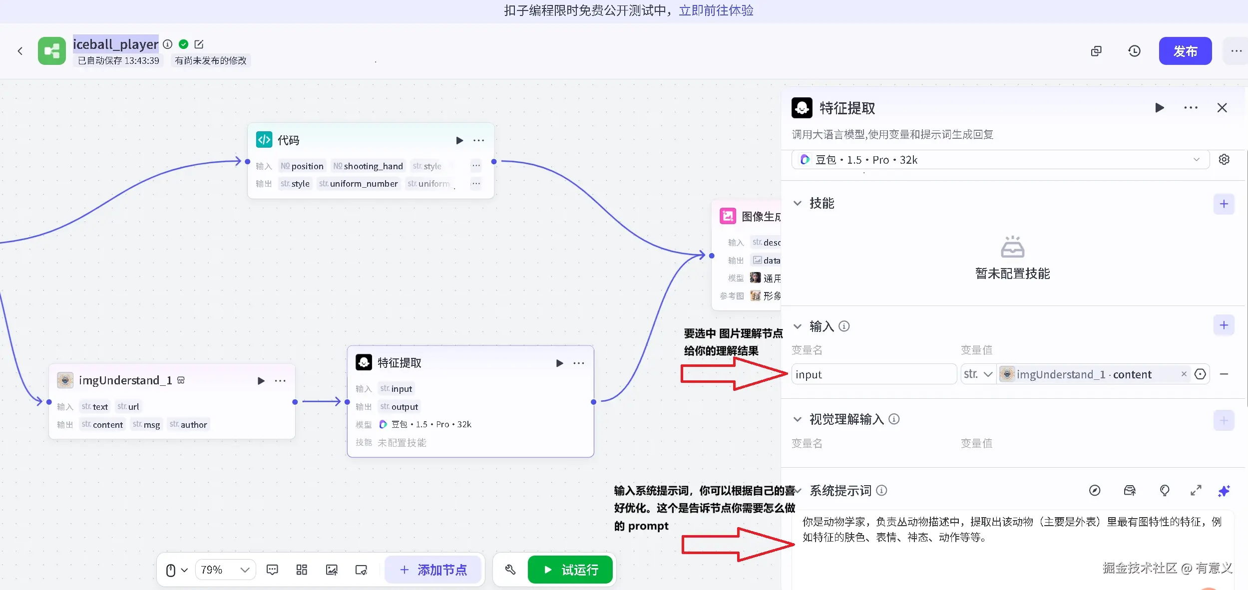Screen dimensions: 1248x590
Task: Open the zoom percentage dropdown
Action: [225, 569]
